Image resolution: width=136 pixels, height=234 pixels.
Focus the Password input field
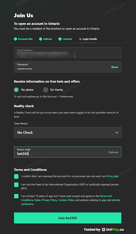(x=68, y=67)
